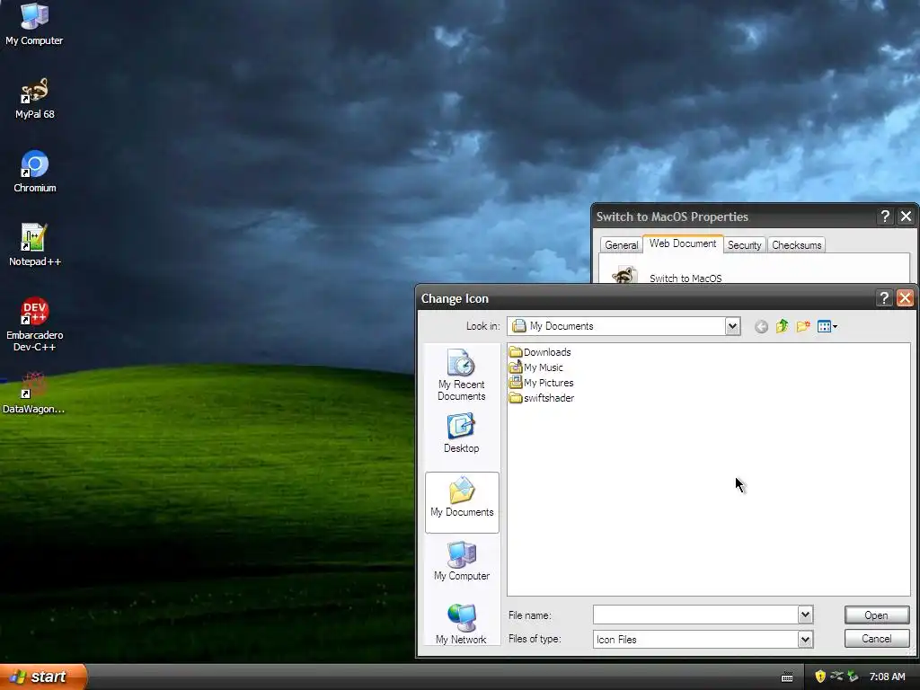Click the Change Icon help question mark
Image resolution: width=920 pixels, height=690 pixels.
[x=884, y=298]
